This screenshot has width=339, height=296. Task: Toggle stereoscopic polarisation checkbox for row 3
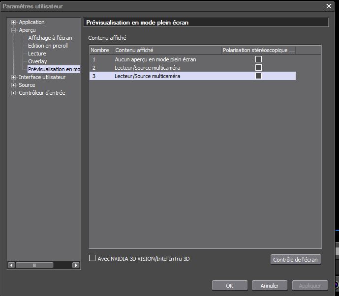click(258, 76)
